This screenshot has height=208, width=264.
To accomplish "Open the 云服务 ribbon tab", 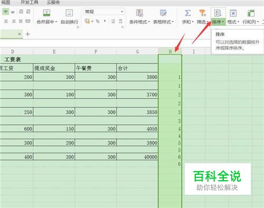I will (53, 2).
